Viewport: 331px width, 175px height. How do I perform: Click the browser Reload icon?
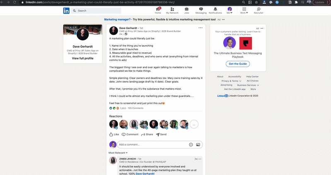point(14,2)
